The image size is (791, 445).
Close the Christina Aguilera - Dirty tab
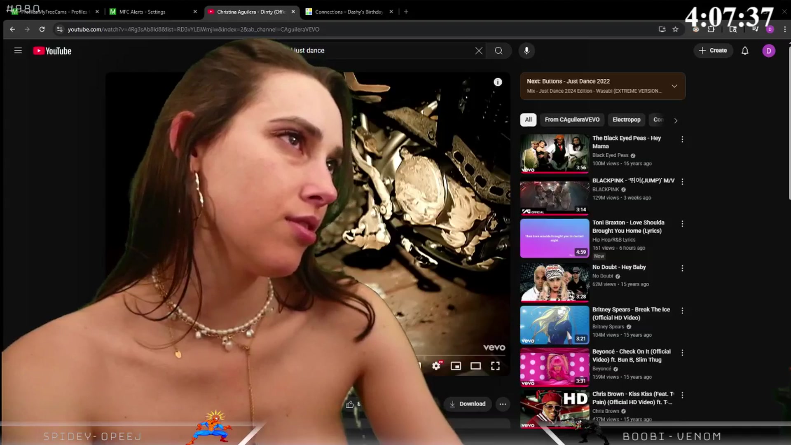(x=293, y=12)
